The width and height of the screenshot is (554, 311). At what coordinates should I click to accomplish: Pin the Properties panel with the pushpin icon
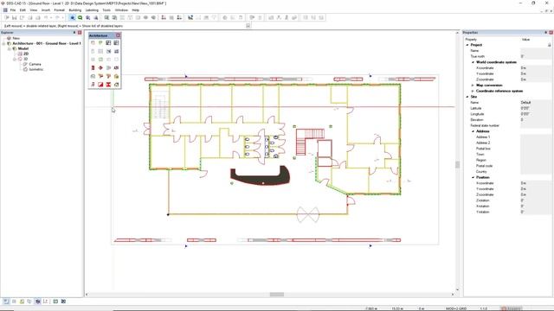point(546,33)
